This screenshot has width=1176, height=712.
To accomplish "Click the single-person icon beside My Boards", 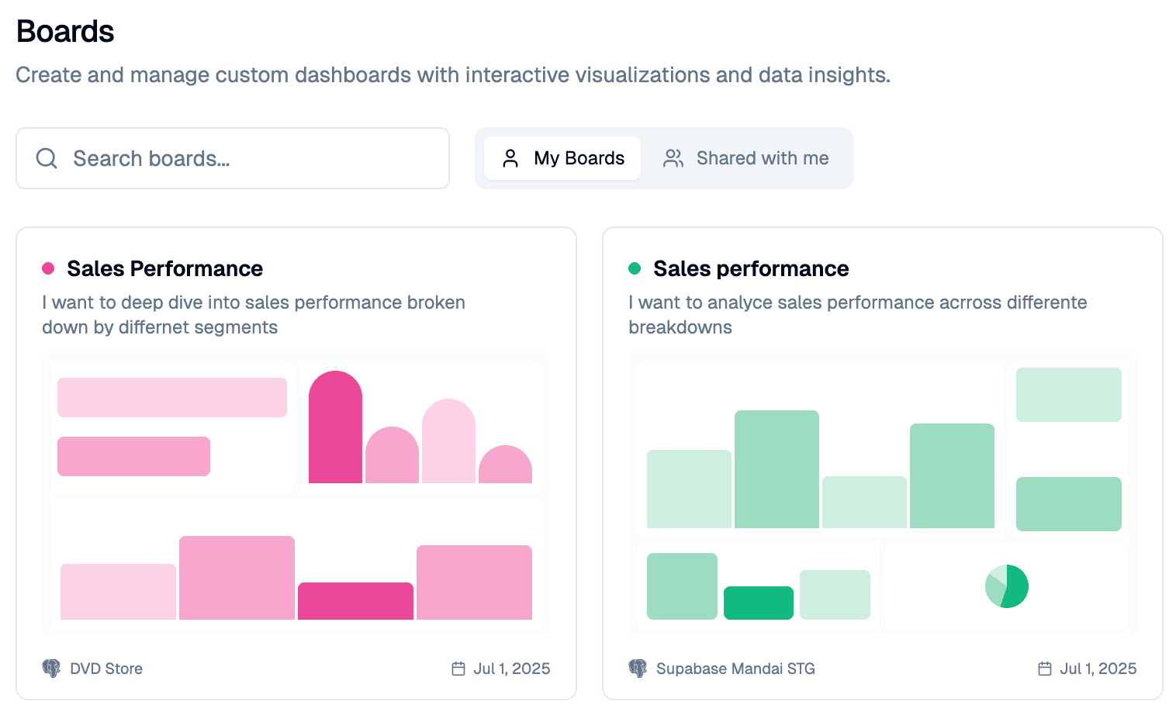I will (510, 158).
